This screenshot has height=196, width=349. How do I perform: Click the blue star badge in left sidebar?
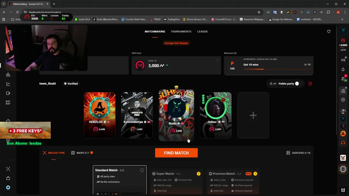pyautogui.click(x=8, y=188)
